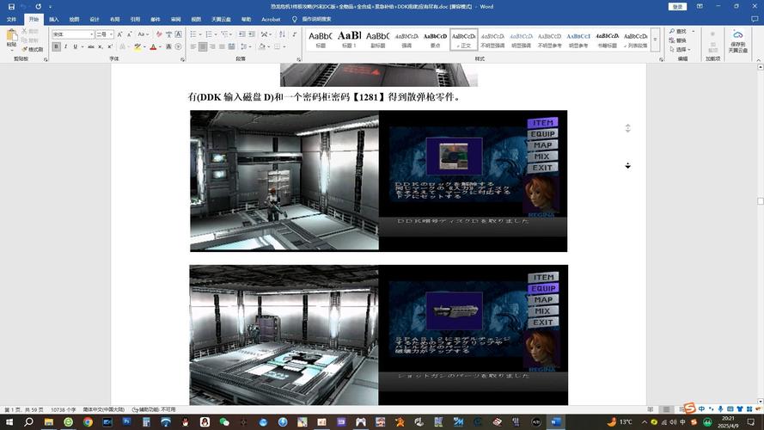
Task: Click the taskbar search magnifier icon
Action: [28, 421]
